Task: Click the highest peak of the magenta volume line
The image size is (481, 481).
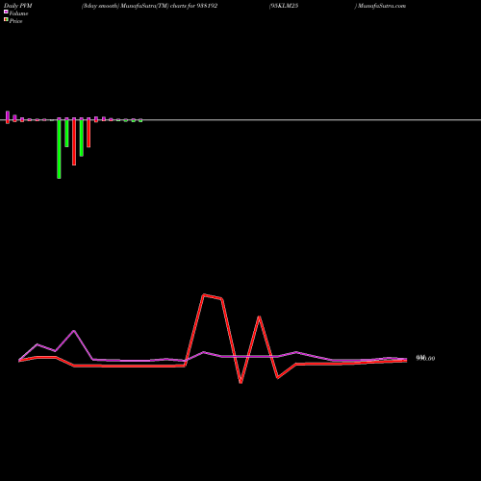Action: tap(74, 331)
